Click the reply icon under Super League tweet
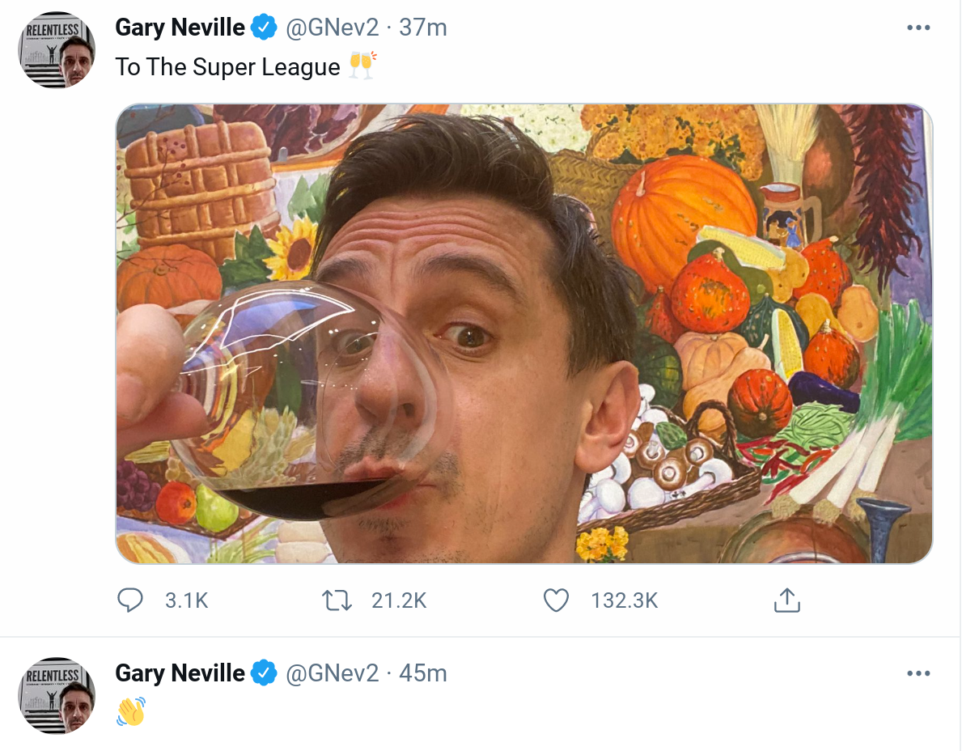979x751 pixels. (x=130, y=600)
